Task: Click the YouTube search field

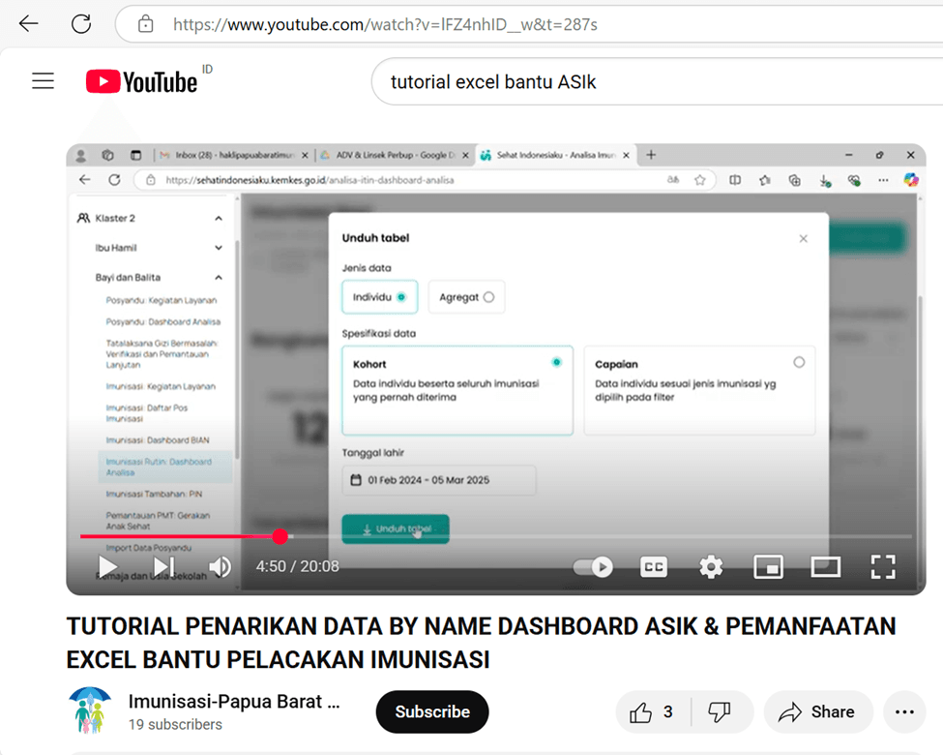Action: (x=656, y=82)
